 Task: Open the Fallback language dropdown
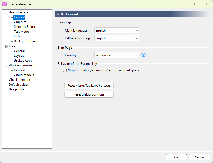[x=117, y=38]
